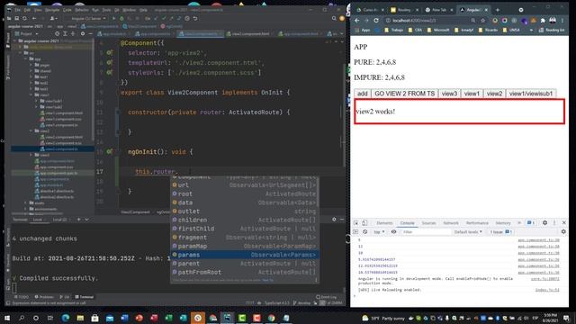This screenshot has width=576, height=324.
Task: Click 'GO VIEW 2 FROM TS' button
Action: pyautogui.click(x=404, y=94)
